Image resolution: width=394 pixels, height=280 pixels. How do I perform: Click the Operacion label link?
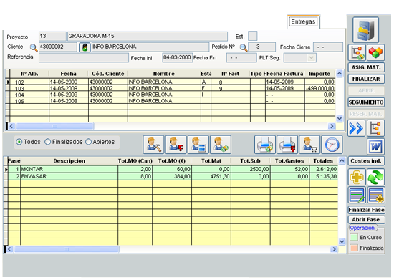coord(362,228)
